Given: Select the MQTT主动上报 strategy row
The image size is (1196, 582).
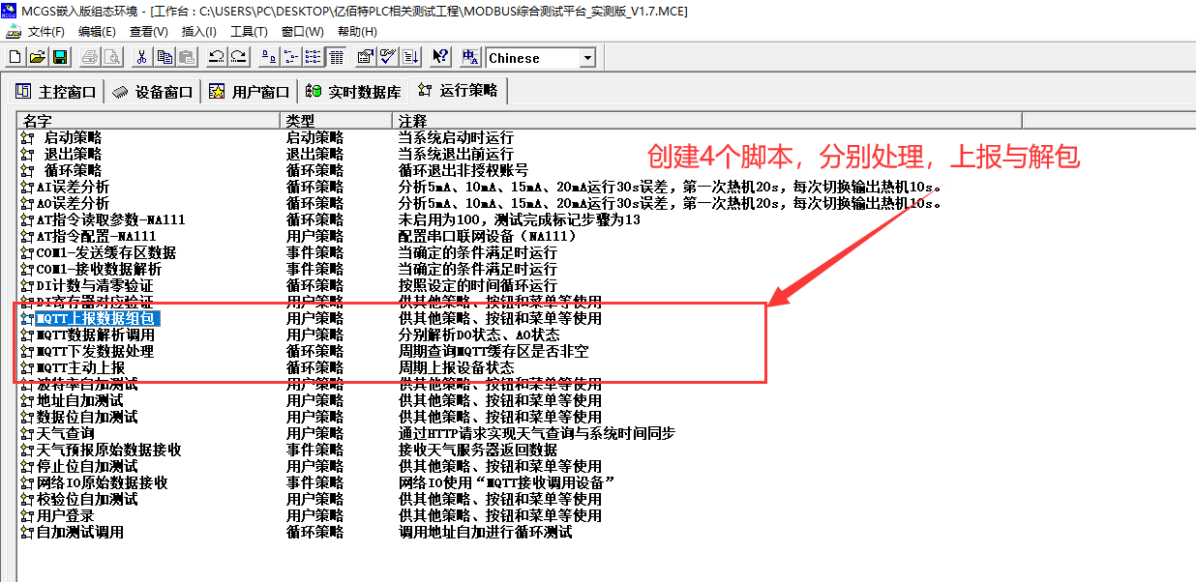Looking at the screenshot, I should (81, 367).
